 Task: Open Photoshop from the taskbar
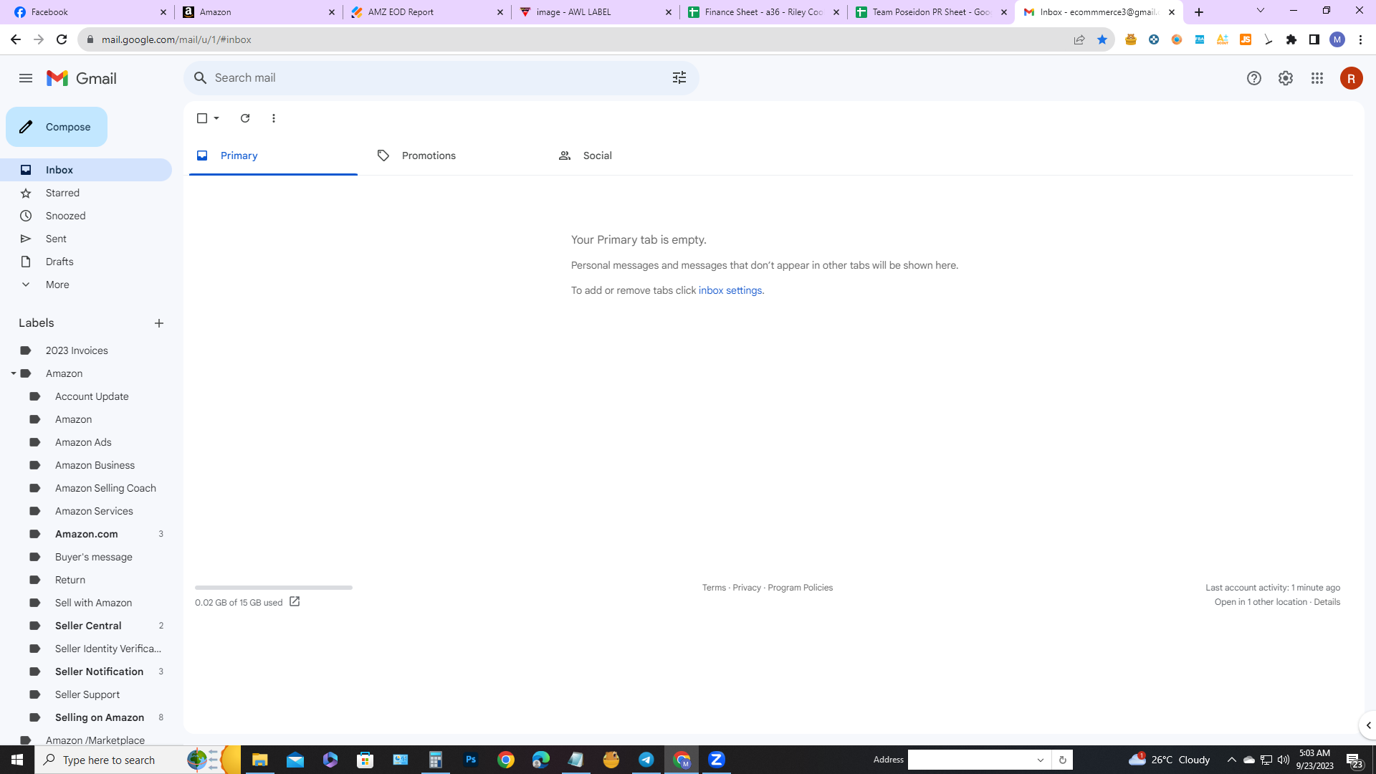click(x=471, y=760)
